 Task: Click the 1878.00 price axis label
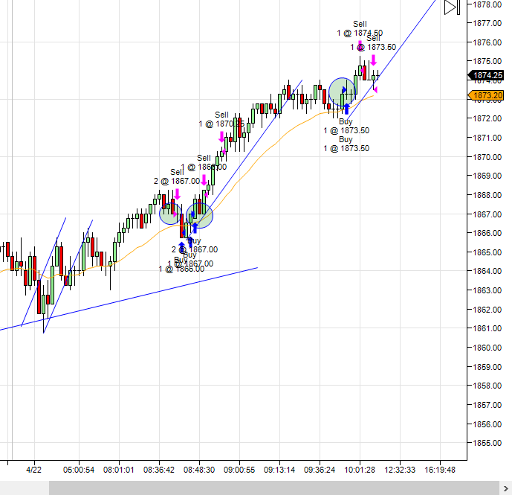pos(487,4)
